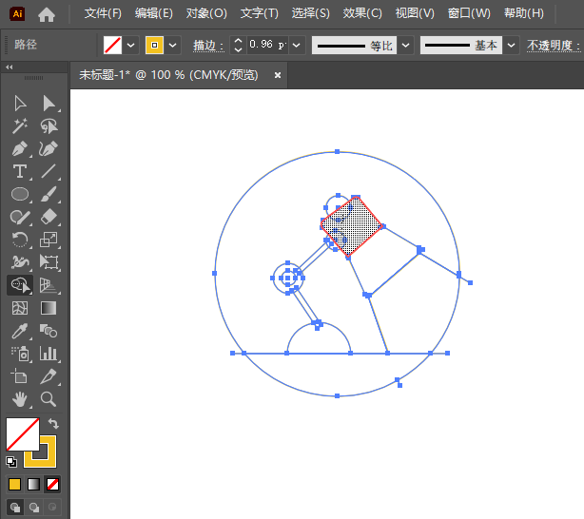This screenshot has height=519, width=584.
Task: Select the Direct Selection tool
Action: pos(49,104)
